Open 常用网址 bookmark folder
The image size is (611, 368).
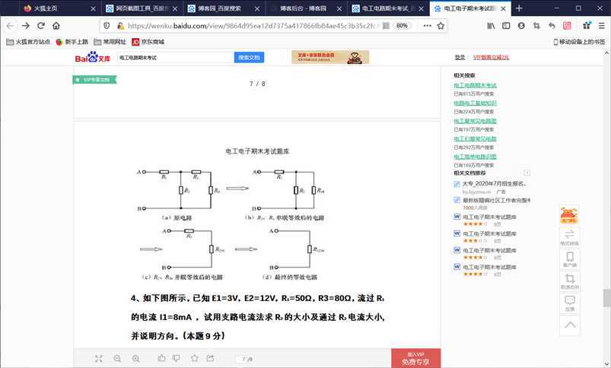click(x=110, y=42)
